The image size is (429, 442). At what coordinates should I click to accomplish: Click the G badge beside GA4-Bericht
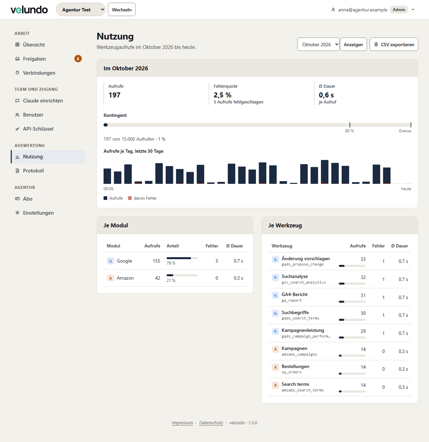click(275, 295)
